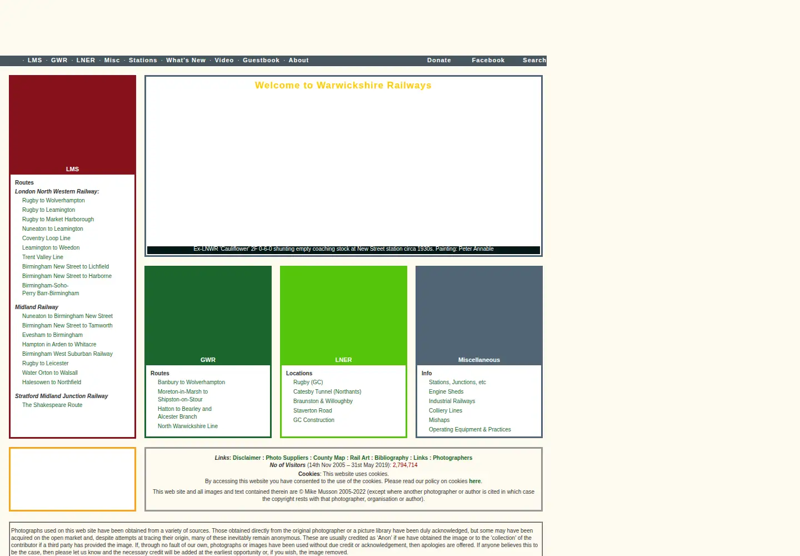Screen dimensions: 800x556
Task: View the Evesham to Birmingham route
Action: [52, 335]
